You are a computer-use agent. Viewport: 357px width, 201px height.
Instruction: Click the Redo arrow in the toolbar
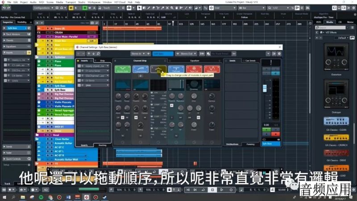point(8,8)
